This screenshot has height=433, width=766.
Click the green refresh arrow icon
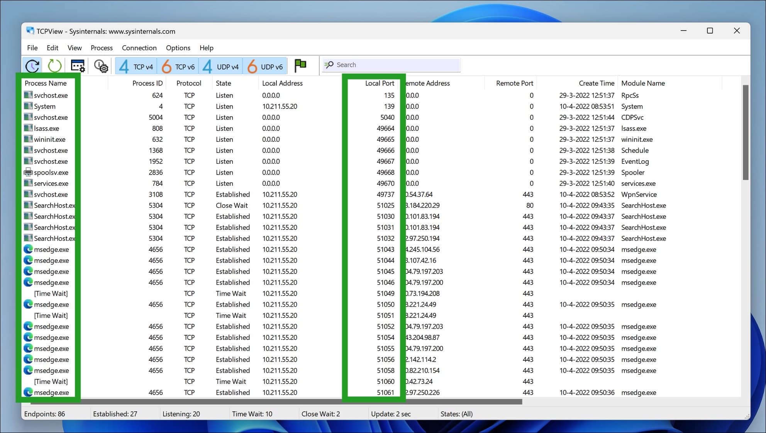tap(54, 66)
